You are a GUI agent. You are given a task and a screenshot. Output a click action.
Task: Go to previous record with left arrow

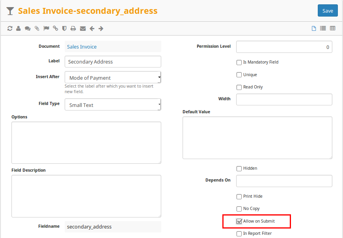92,28
